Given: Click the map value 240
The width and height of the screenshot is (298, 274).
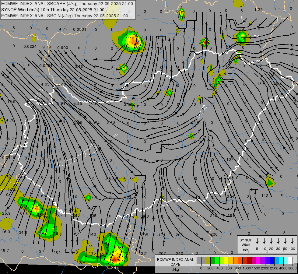Looking at the screenshot, I should click(x=179, y=254).
